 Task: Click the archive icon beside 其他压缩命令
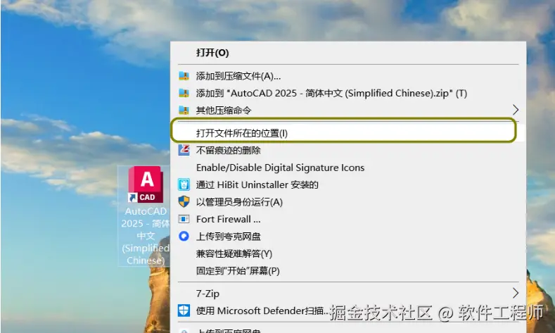[184, 110]
